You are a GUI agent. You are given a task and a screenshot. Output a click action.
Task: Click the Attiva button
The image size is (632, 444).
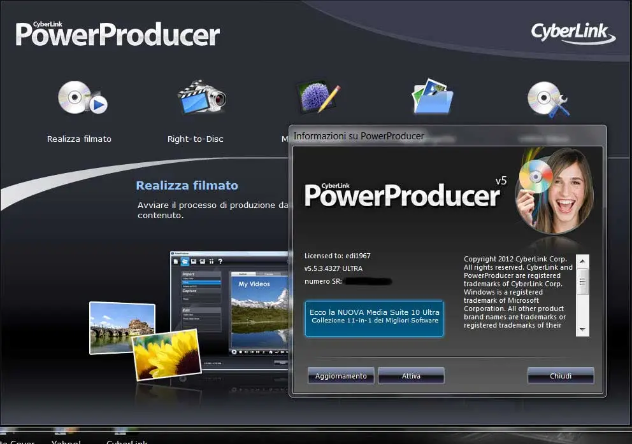click(x=411, y=375)
